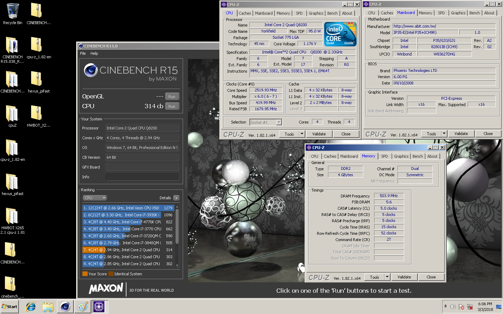Click the Intel Core 2 Quad logo
Viewport: 503px width, 314px height.
click(x=340, y=34)
